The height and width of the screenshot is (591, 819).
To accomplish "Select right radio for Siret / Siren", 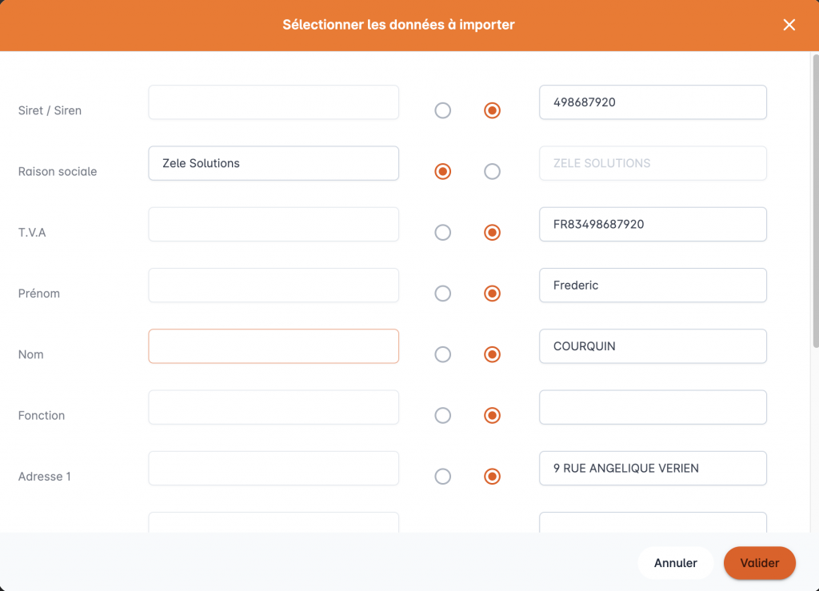I will (492, 110).
